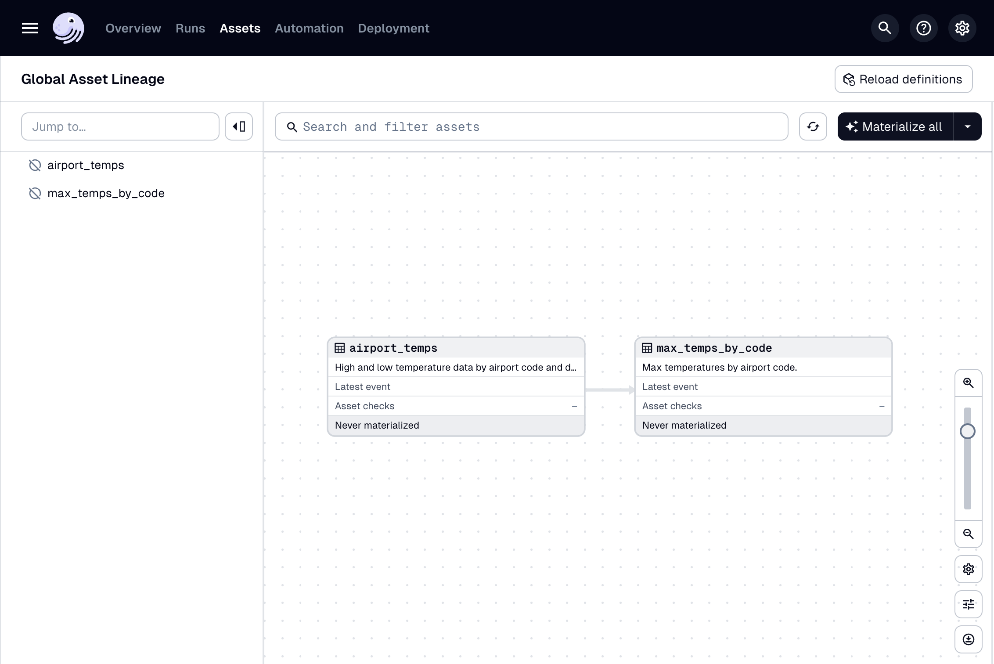
Task: Collapse the left asset sidebar
Action: [239, 126]
